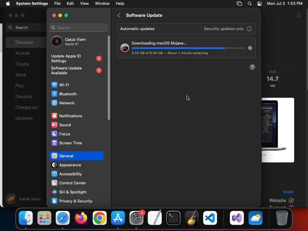Open Terminal from the Dock

pos(173,218)
